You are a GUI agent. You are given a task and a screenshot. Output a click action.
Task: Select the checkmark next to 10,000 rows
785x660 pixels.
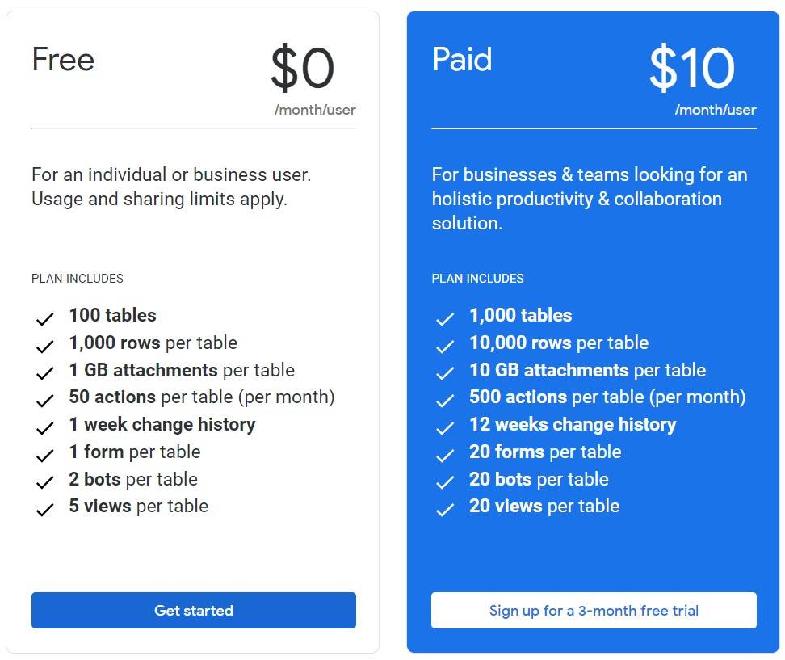(x=445, y=346)
